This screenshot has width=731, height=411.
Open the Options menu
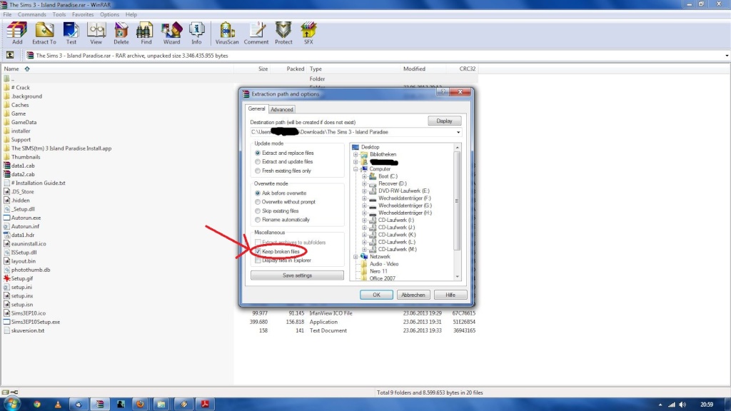(109, 14)
